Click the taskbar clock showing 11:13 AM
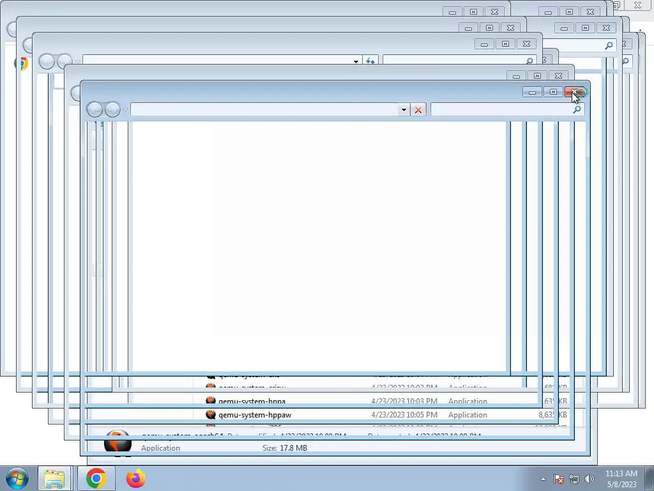 click(x=621, y=479)
